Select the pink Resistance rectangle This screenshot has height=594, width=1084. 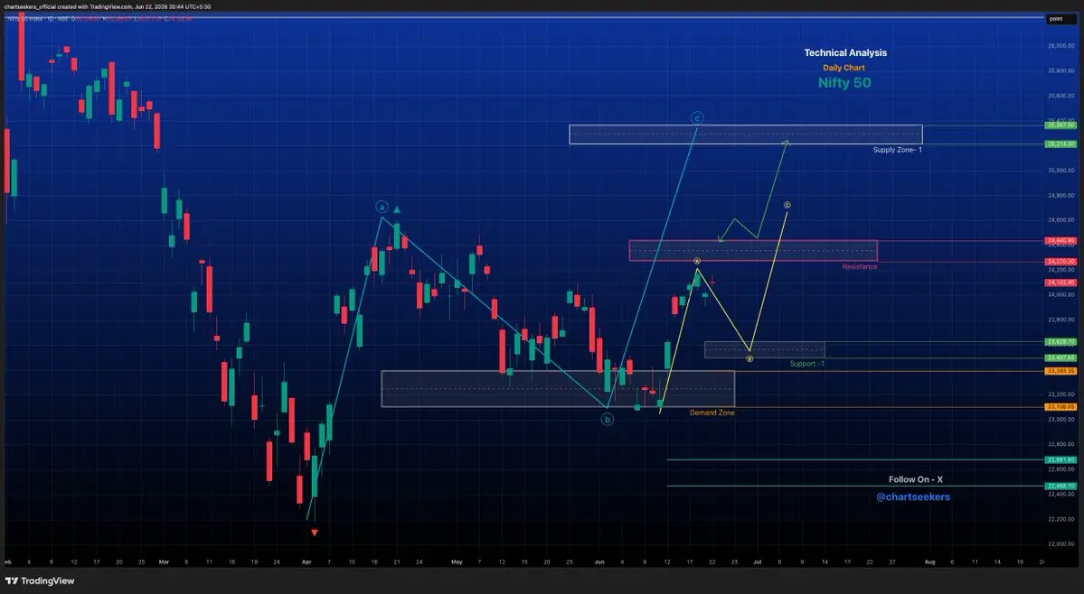coord(753,250)
